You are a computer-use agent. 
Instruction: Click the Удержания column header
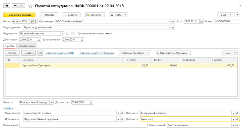point(194,60)
